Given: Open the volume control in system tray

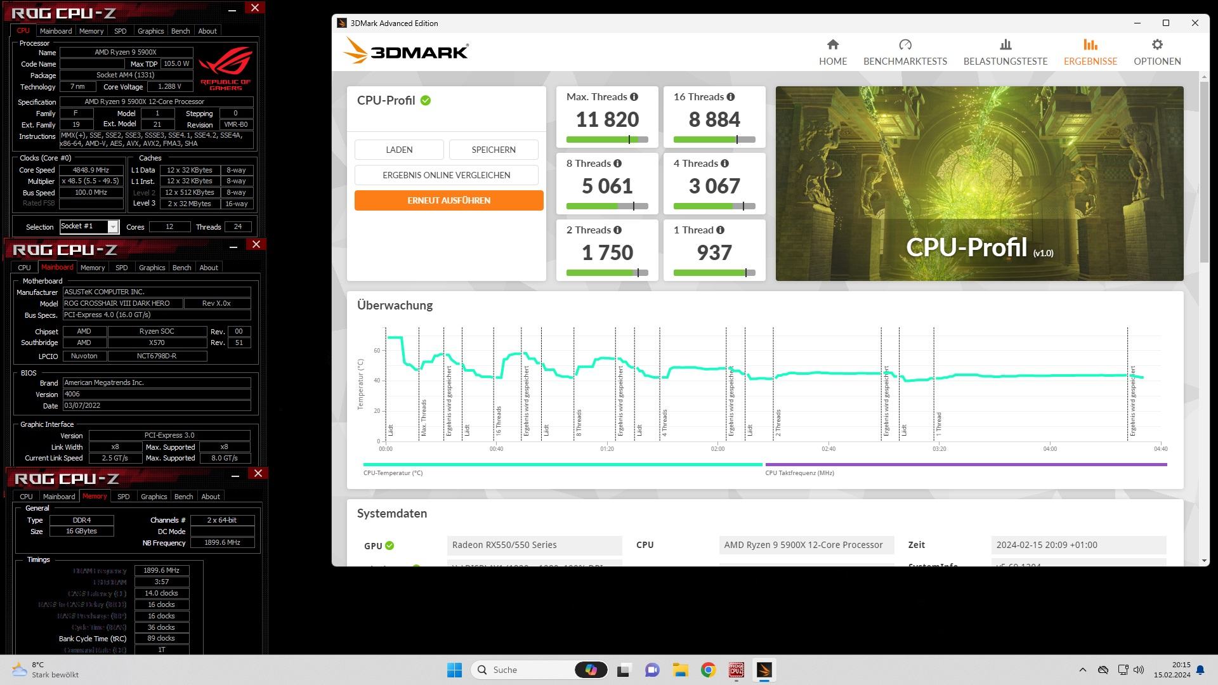Looking at the screenshot, I should (1139, 670).
